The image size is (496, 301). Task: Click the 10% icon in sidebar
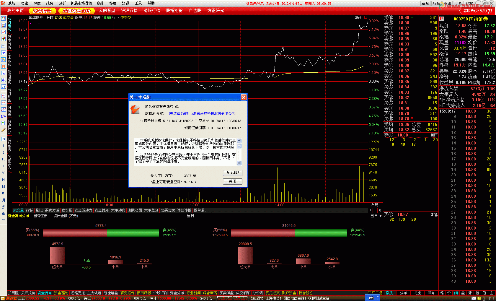3,116
